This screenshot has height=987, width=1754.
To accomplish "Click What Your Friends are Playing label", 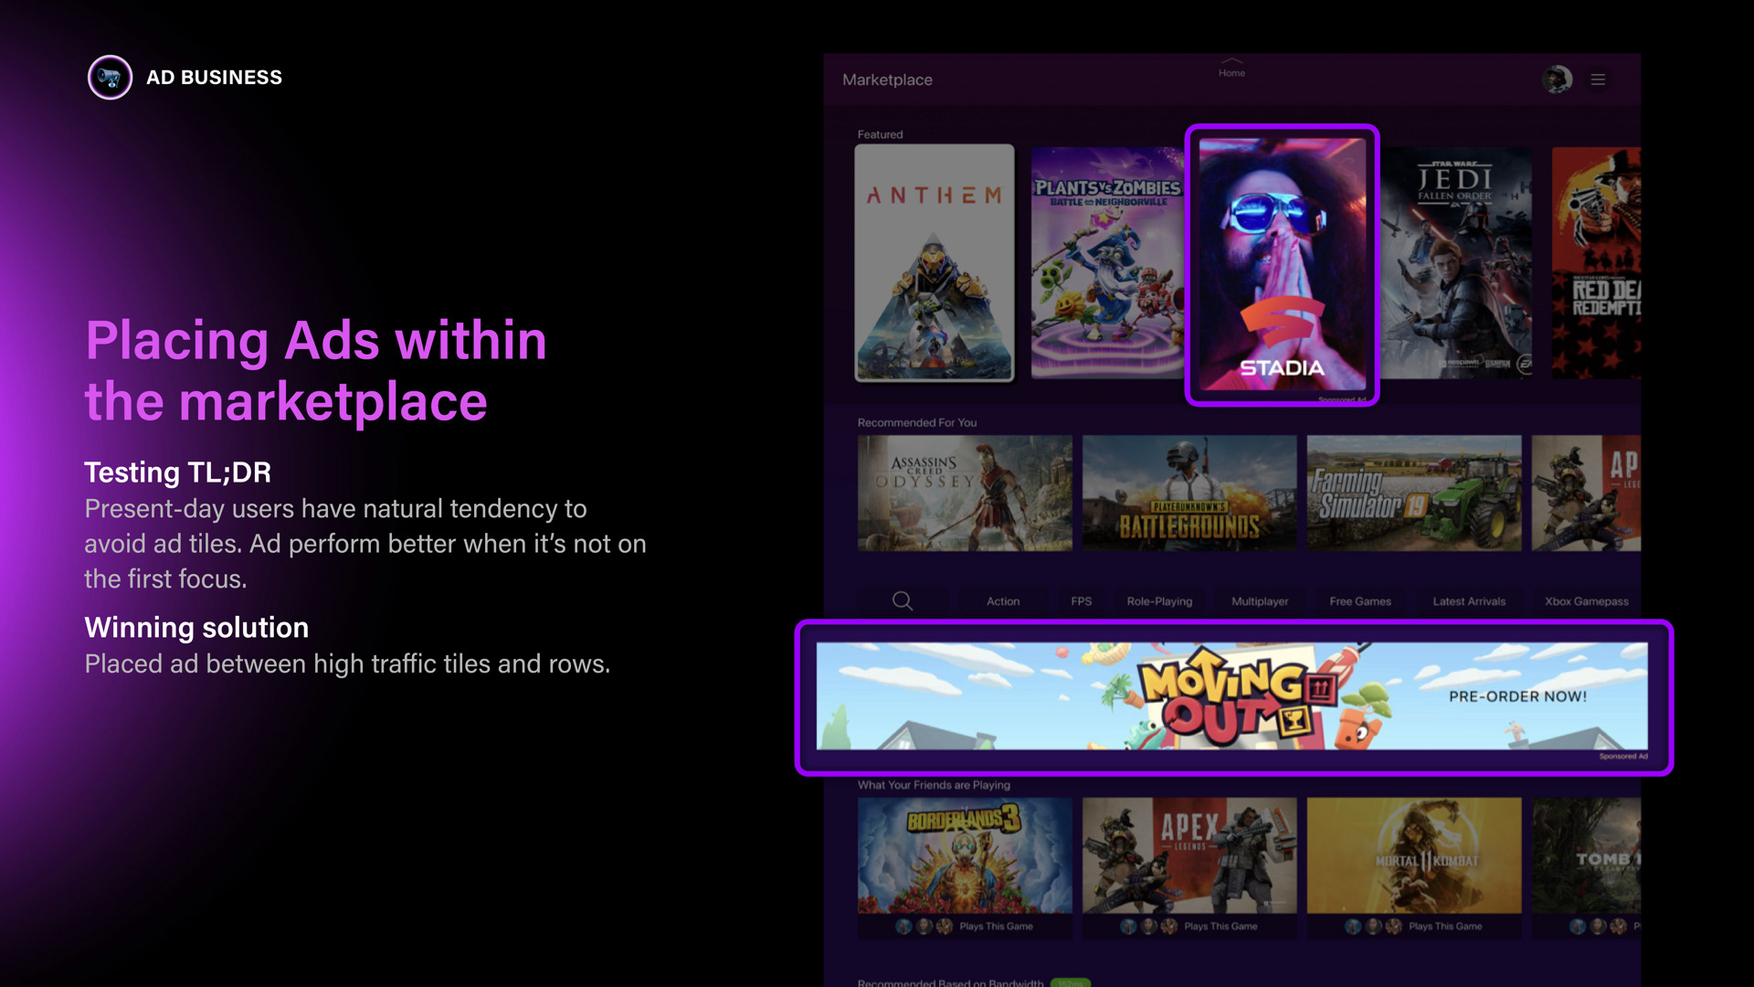I will 934,785.
